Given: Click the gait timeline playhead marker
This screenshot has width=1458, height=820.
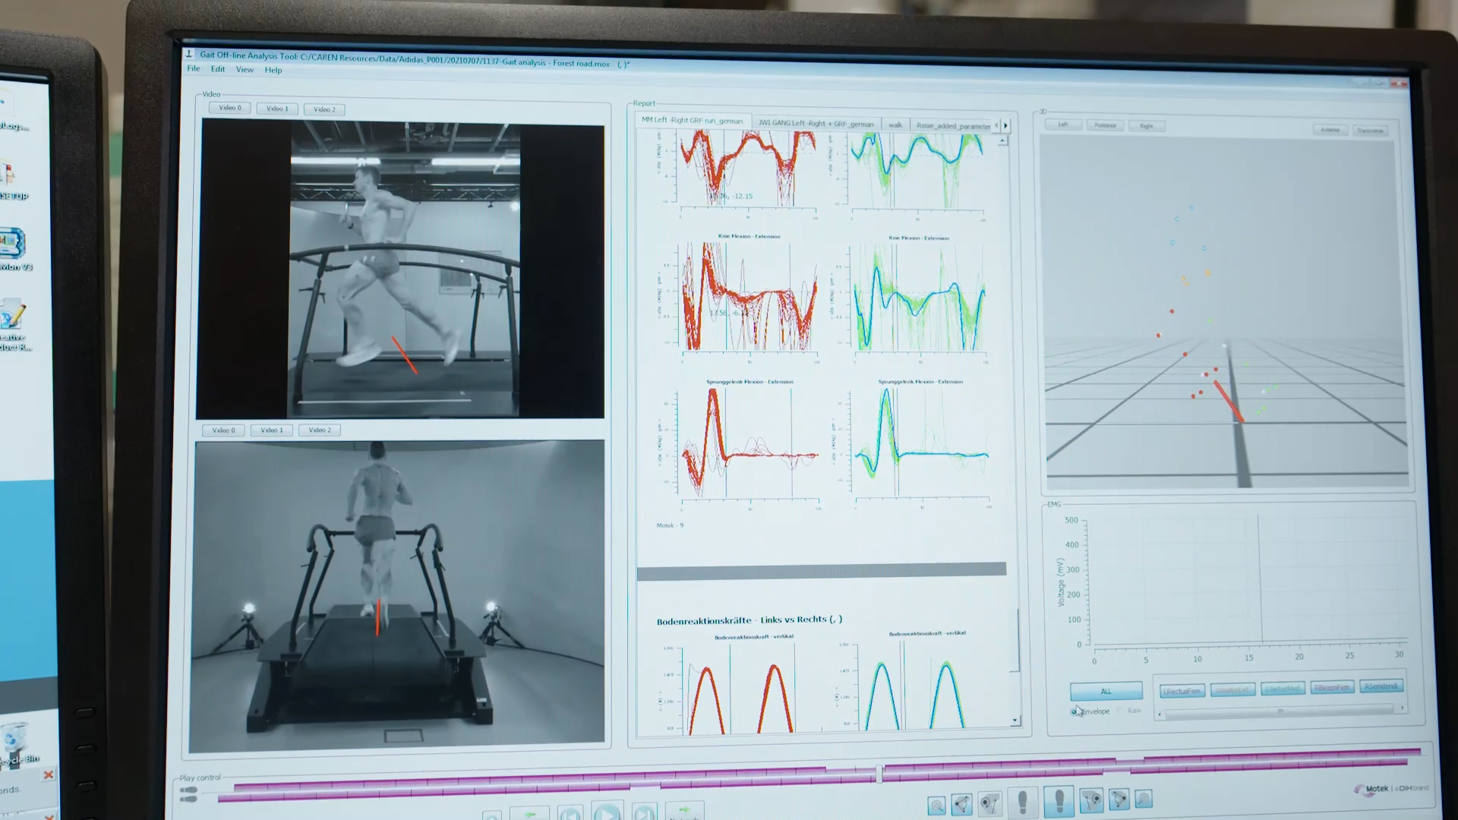Looking at the screenshot, I should pyautogui.click(x=879, y=773).
